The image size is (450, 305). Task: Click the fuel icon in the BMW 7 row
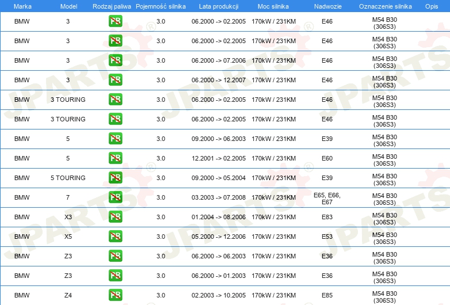pyautogui.click(x=115, y=197)
